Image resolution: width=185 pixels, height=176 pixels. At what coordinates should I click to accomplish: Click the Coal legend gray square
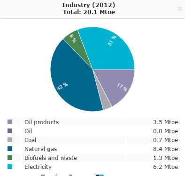[10, 140]
